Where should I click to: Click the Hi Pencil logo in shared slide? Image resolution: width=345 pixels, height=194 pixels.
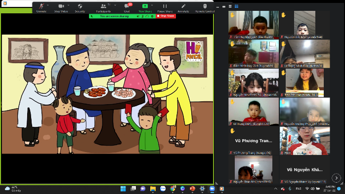tap(194, 51)
